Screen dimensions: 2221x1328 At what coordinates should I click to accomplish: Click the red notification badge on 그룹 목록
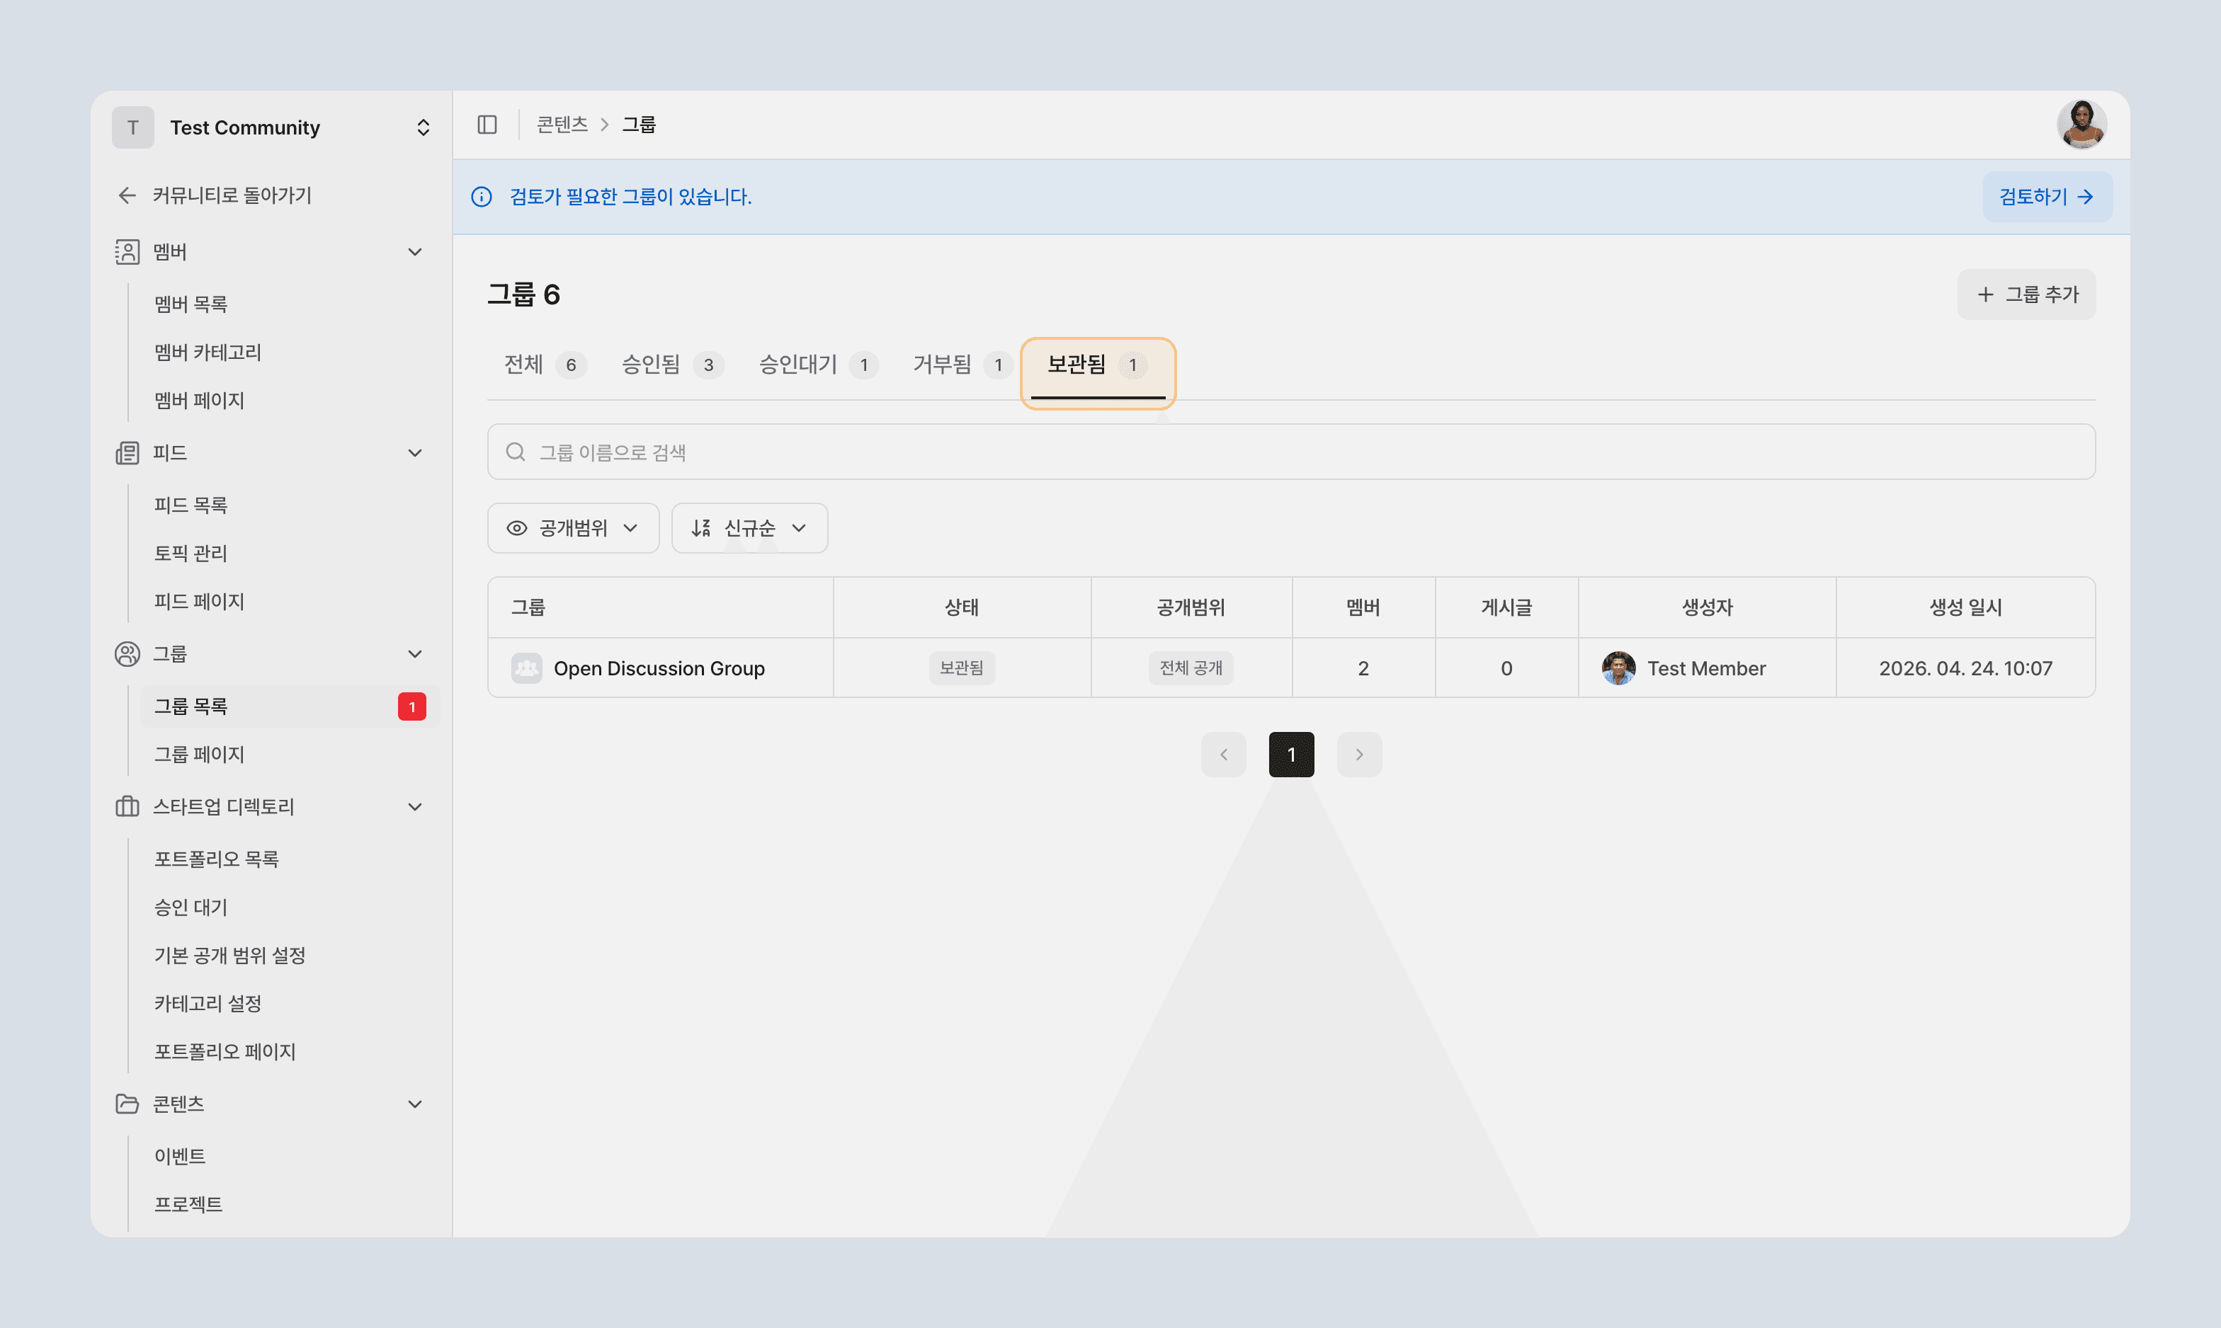pyautogui.click(x=411, y=707)
